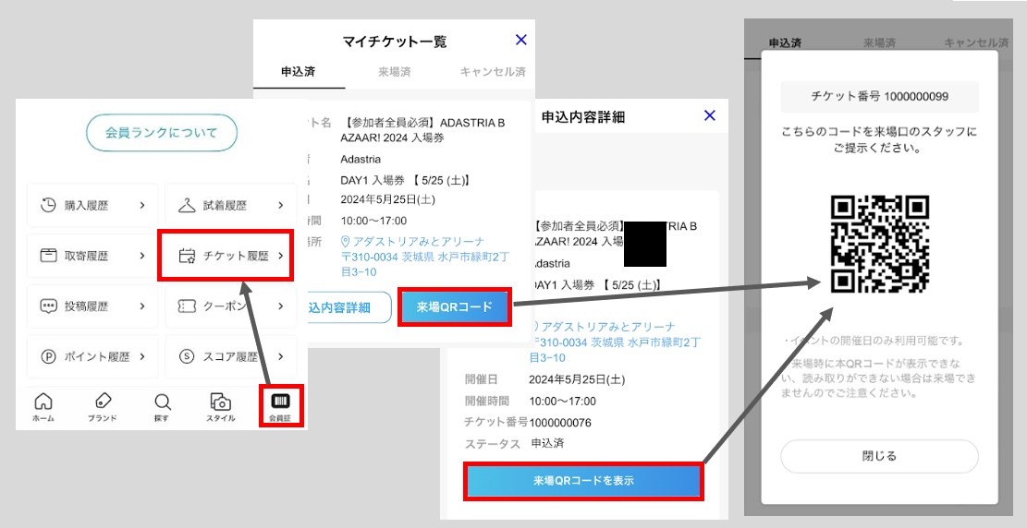Click the ポイント履歴 P icon

[x=48, y=356]
